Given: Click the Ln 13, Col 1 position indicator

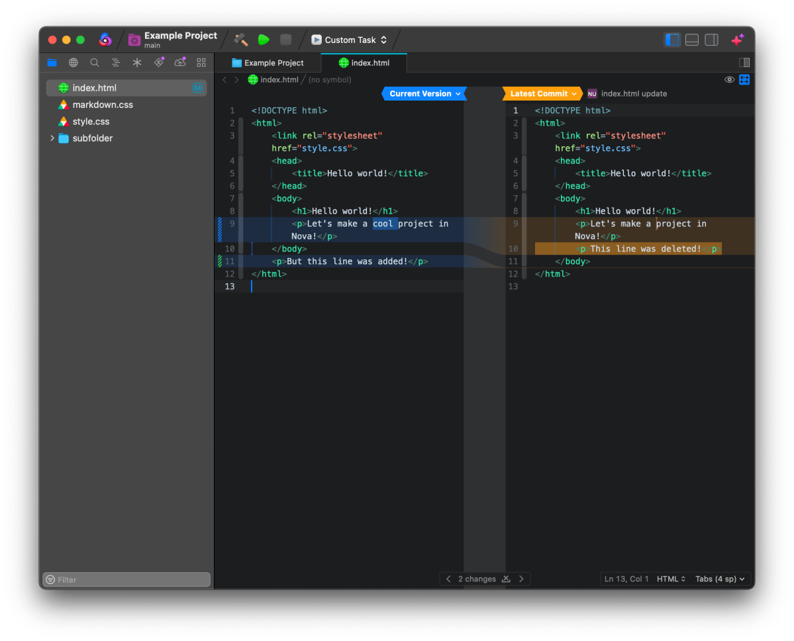Looking at the screenshot, I should coord(626,579).
